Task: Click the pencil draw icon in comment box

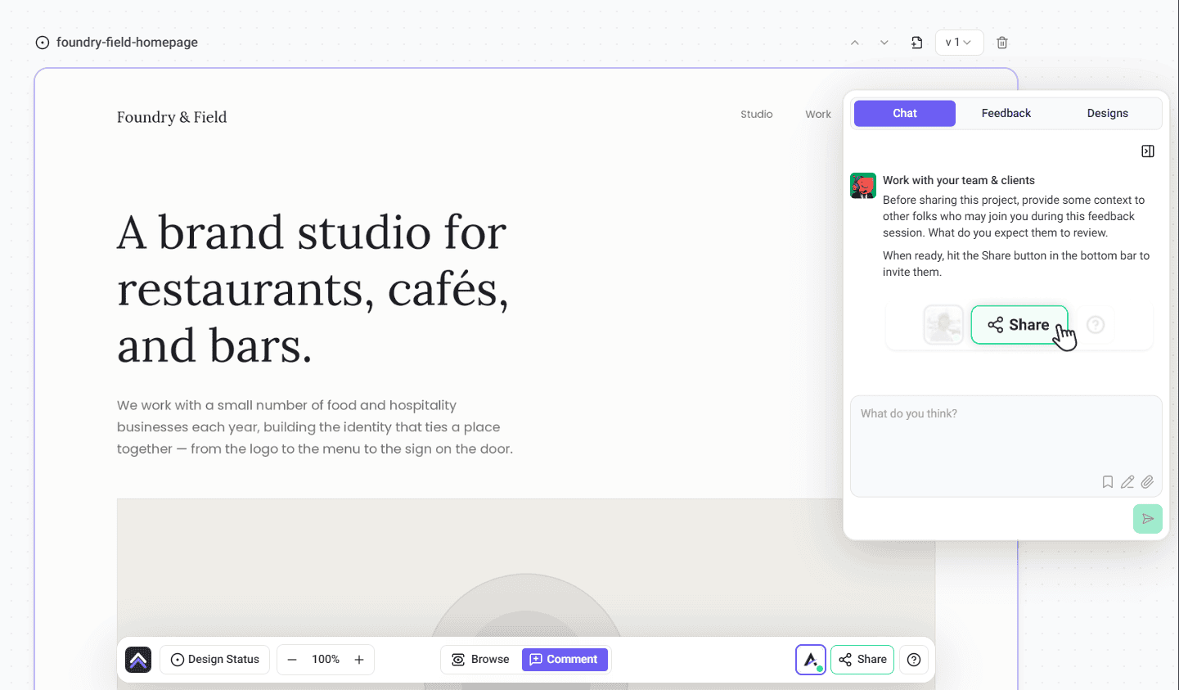Action: tap(1127, 482)
